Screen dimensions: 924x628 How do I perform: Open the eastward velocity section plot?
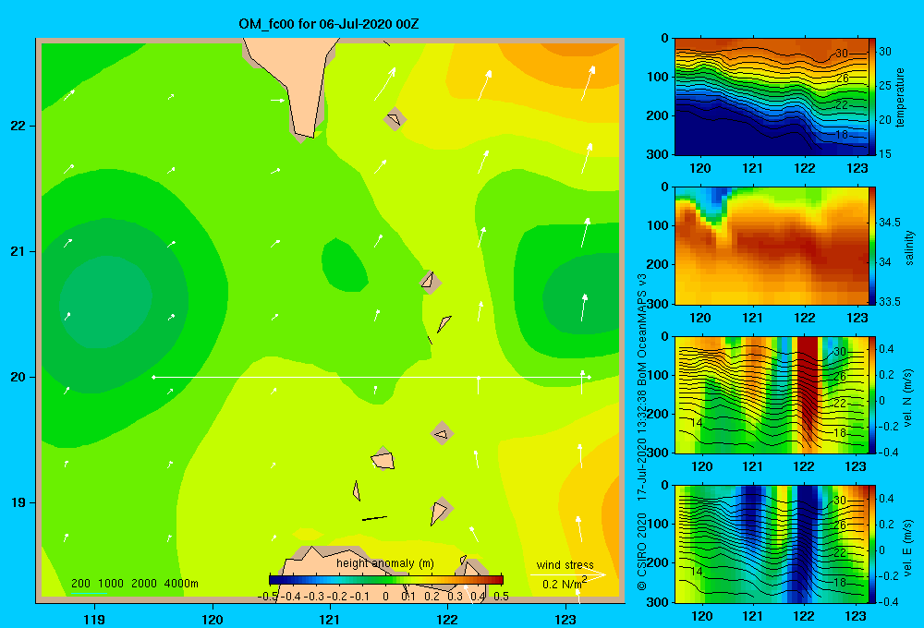pyautogui.click(x=772, y=544)
